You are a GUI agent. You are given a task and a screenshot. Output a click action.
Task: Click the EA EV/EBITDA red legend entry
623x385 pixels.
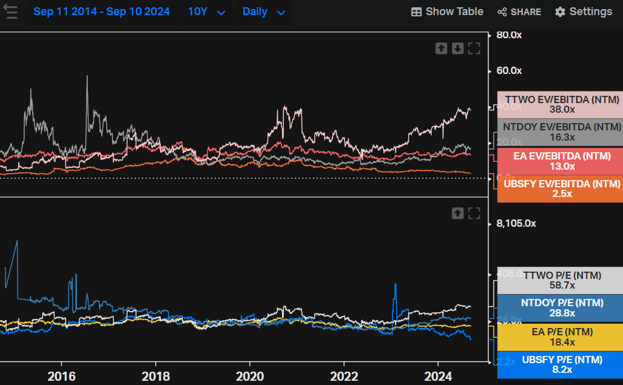(559, 161)
